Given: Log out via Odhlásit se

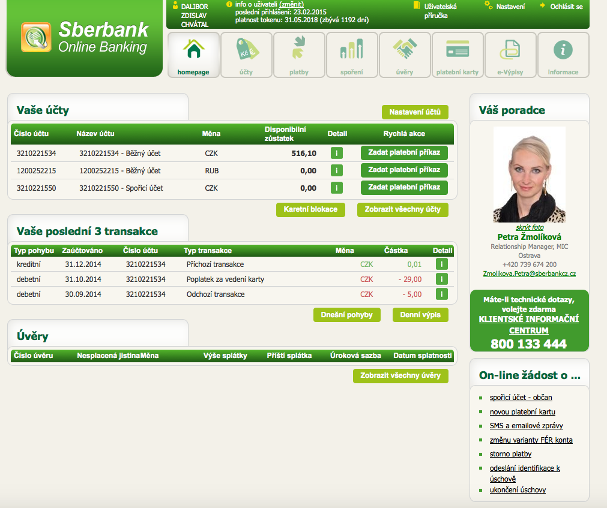Looking at the screenshot, I should pyautogui.click(x=566, y=7).
